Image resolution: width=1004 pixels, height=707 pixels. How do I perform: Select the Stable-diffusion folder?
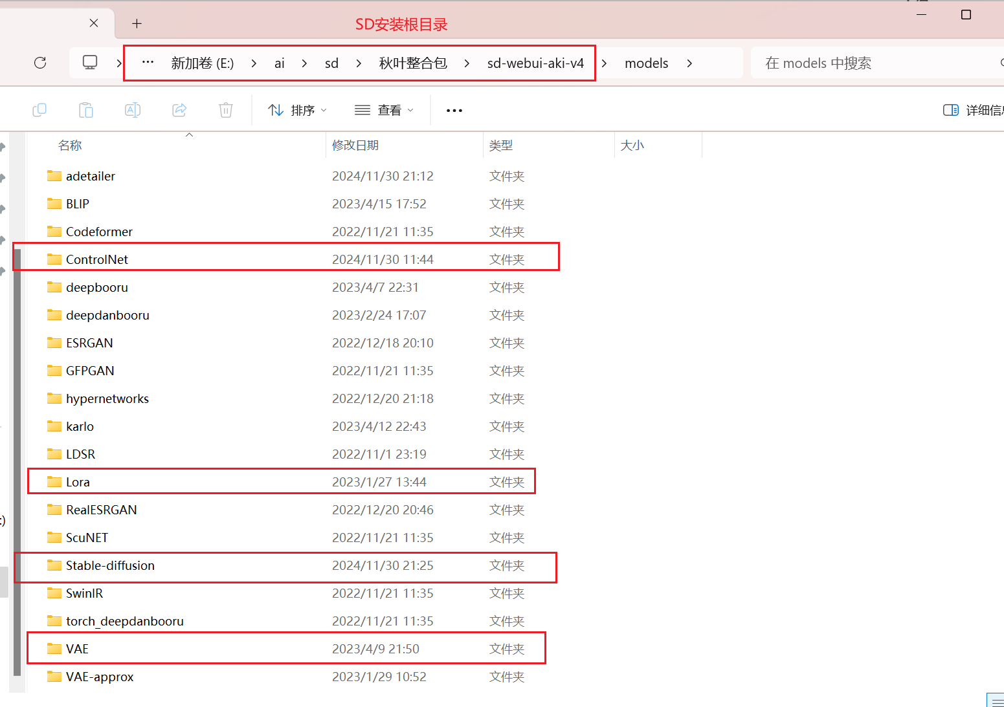(x=110, y=565)
